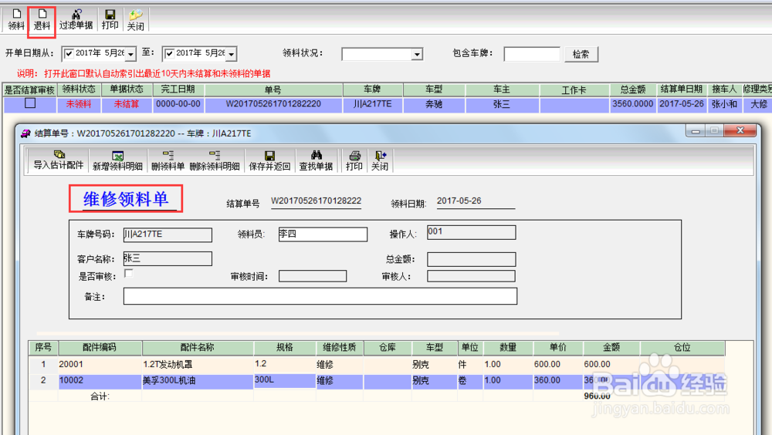The image size is (772, 435).
Task: Click the 维修性质 column header
Action: coord(339,347)
